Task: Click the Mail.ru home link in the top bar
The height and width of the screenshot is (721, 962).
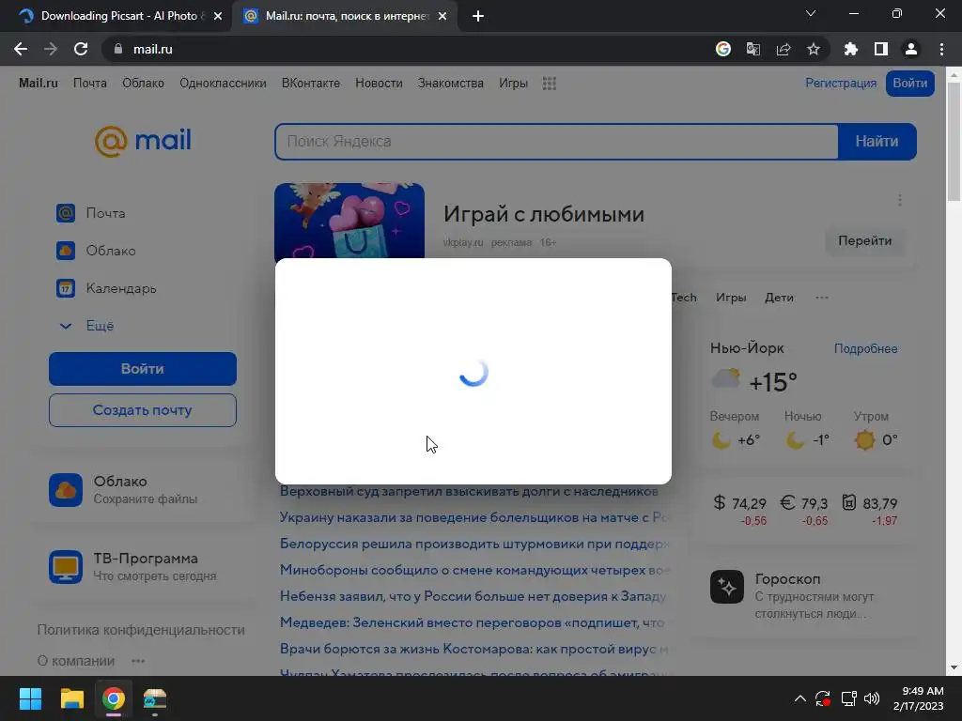Action: coord(38,83)
